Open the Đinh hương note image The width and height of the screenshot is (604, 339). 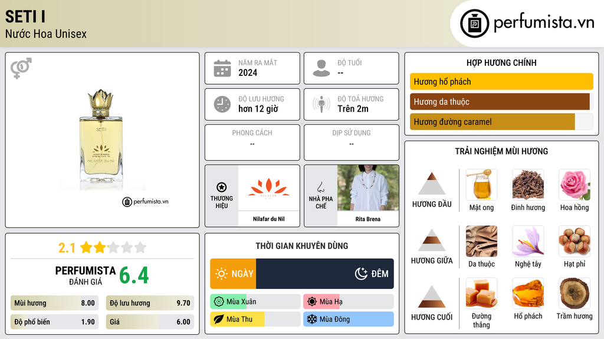click(528, 184)
